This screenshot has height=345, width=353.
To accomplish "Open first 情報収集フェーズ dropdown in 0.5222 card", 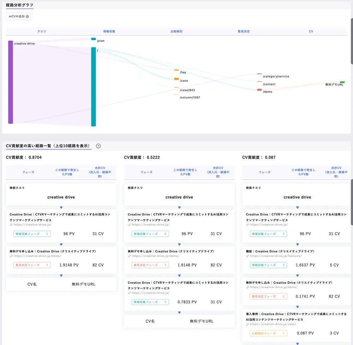I will coord(150,234).
